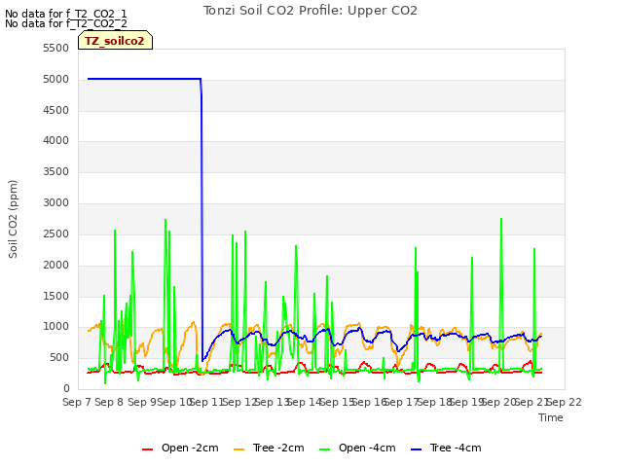623x467 pixels.
Task: Click the 3500 y-axis tick label
Action: click(x=56, y=171)
